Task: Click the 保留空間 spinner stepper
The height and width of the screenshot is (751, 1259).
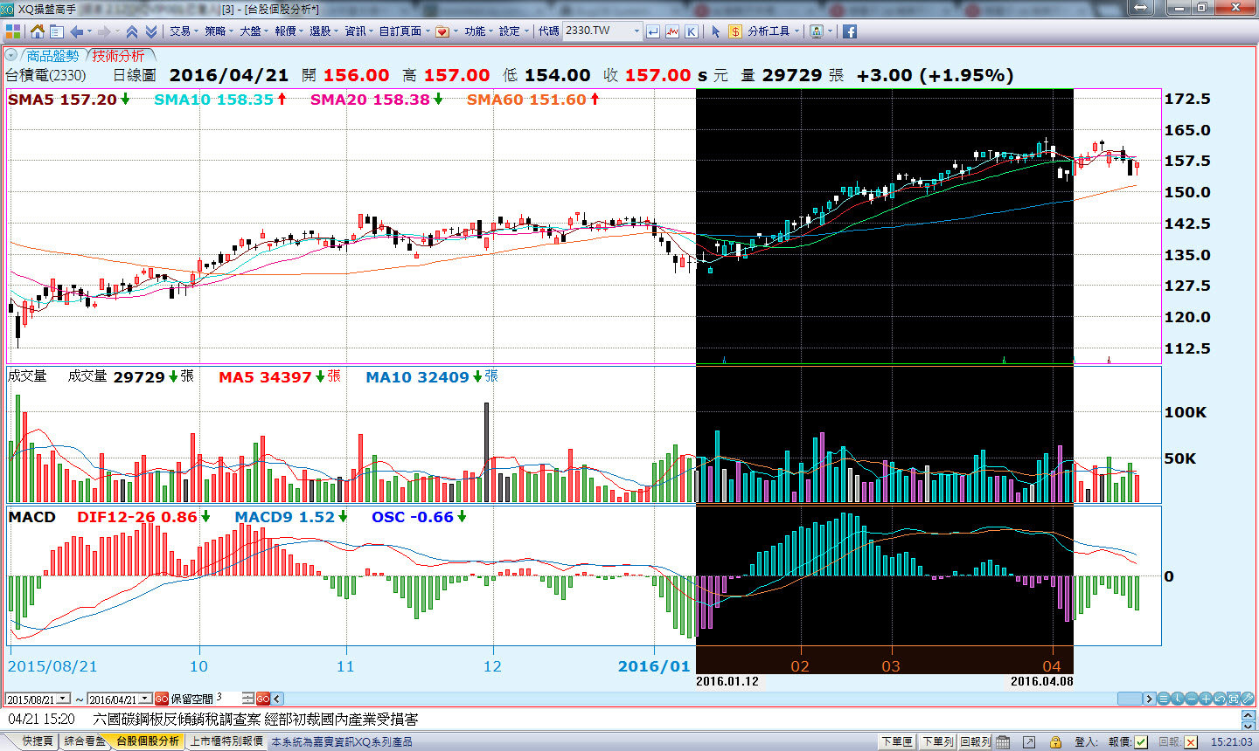Action: pyautogui.click(x=248, y=699)
